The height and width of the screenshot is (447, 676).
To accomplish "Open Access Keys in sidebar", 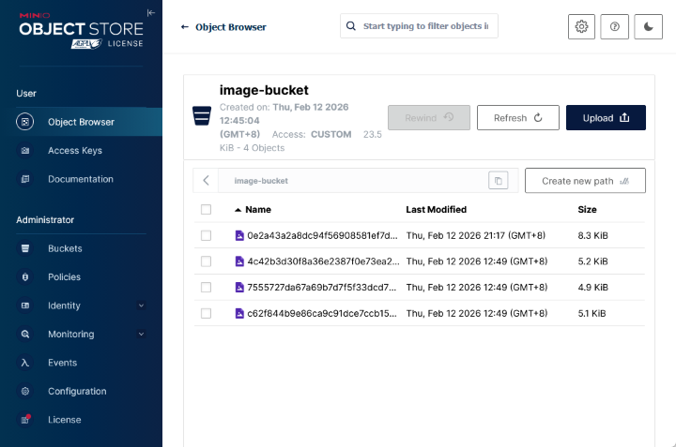I will (74, 151).
